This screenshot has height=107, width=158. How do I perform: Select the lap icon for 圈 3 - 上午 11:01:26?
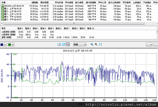[x=3, y=14]
